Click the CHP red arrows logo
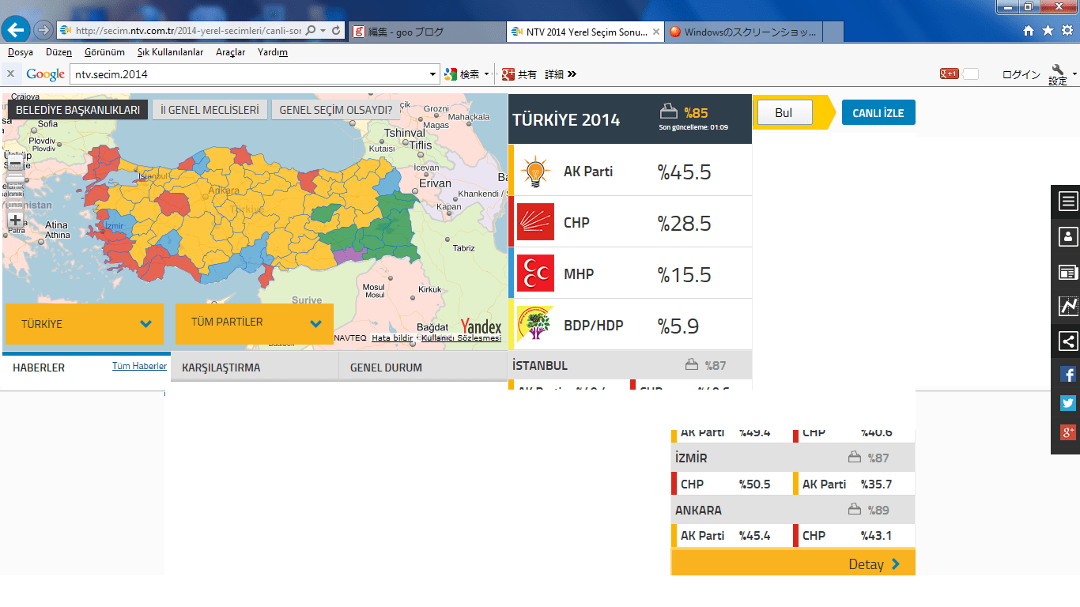 535,222
